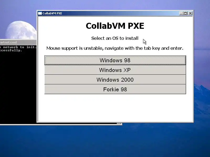This screenshot has height=157, width=210.
Task: Select Windows 98 to install
Action: coord(115,60)
